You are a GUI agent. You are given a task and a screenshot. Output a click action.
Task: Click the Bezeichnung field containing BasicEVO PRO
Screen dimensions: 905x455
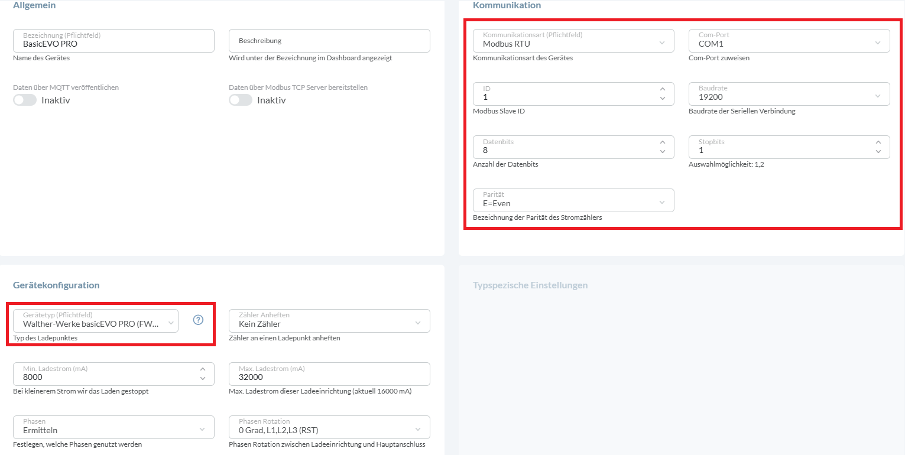[x=113, y=41]
